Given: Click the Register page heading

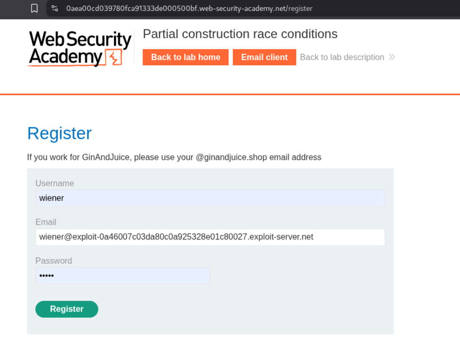Looking at the screenshot, I should (x=59, y=133).
